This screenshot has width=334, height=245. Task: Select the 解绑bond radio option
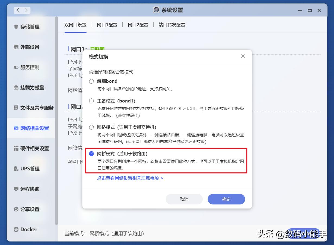(x=91, y=81)
